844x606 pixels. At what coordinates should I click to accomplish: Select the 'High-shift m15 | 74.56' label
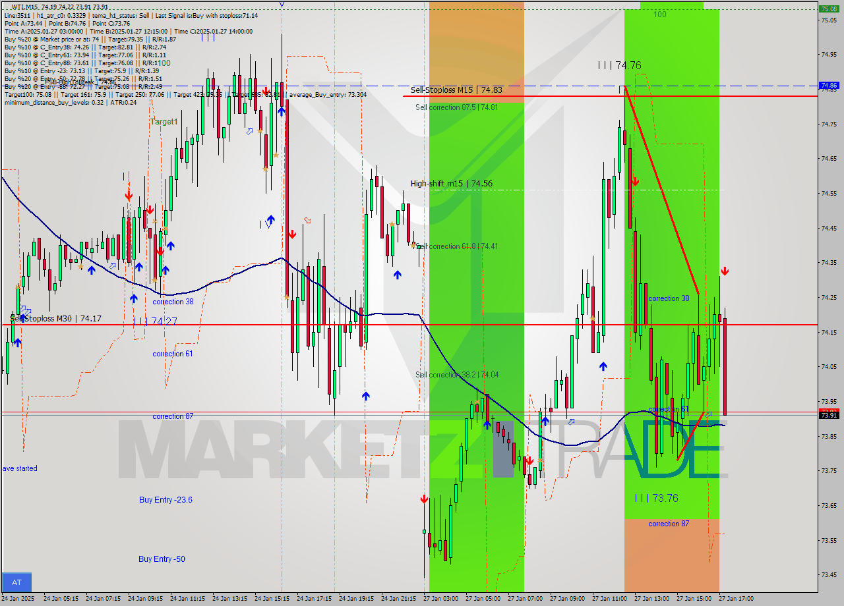click(x=451, y=184)
